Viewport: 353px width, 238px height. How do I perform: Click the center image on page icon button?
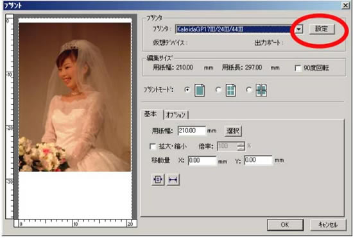click(x=158, y=180)
